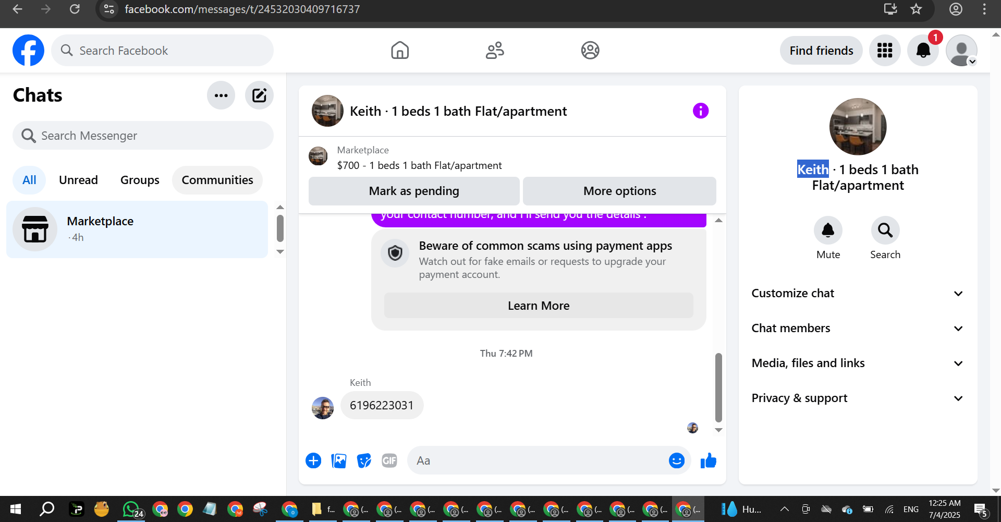This screenshot has height=522, width=1001.
Task: Open WhatsApp from the taskbar
Action: (132, 509)
